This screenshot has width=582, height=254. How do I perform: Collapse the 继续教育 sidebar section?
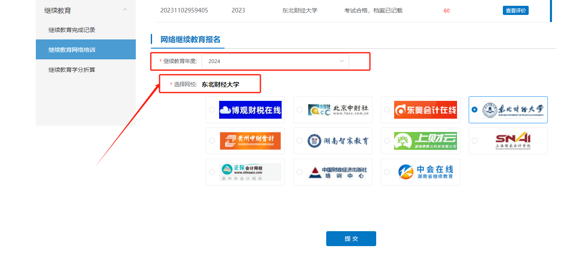point(125,10)
